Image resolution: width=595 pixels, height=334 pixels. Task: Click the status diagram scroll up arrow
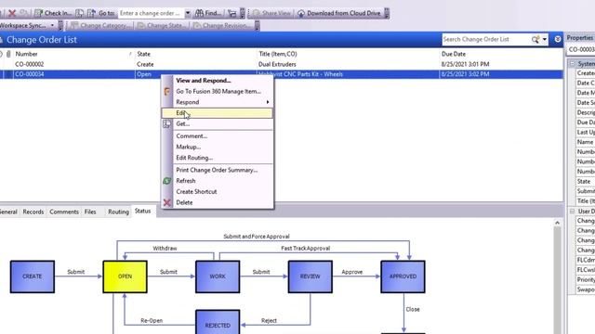(x=557, y=223)
